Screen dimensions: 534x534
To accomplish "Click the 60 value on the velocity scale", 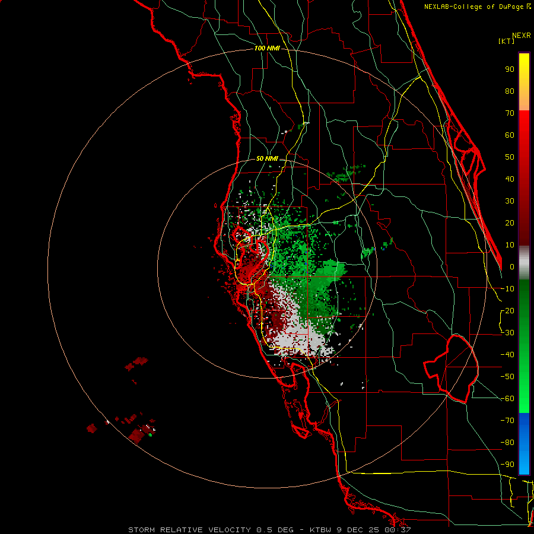I will 510,135.
